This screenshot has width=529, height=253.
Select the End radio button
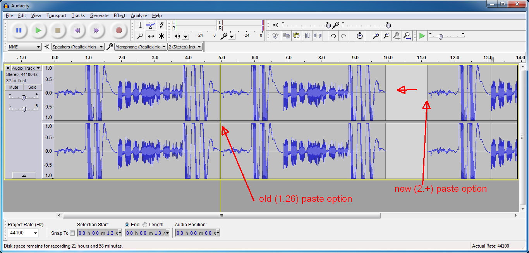[x=127, y=225]
